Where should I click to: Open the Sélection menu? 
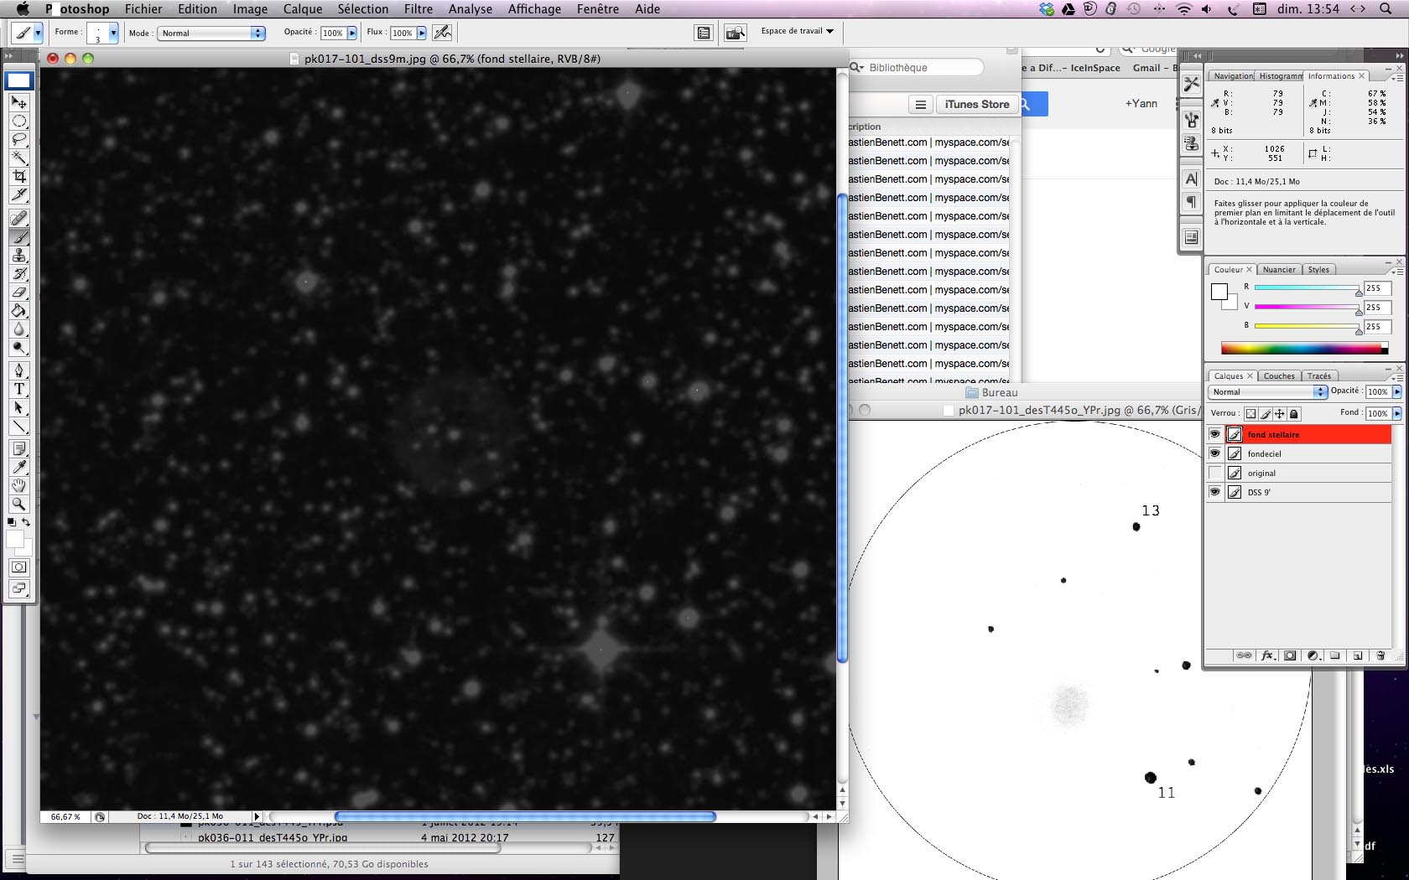click(363, 9)
